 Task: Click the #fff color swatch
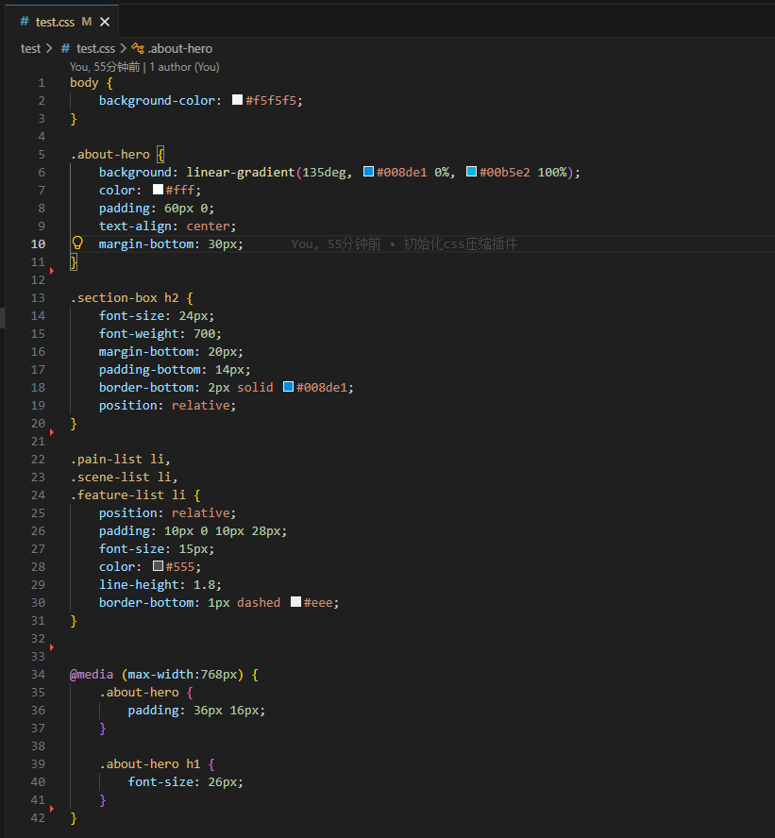pos(158,189)
